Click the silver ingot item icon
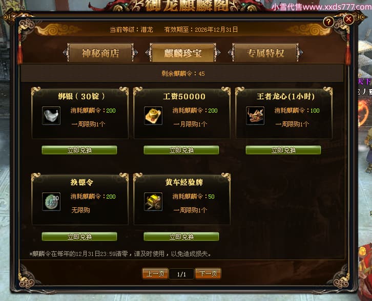The width and height of the screenshot is (372, 301). pyautogui.click(x=51, y=116)
